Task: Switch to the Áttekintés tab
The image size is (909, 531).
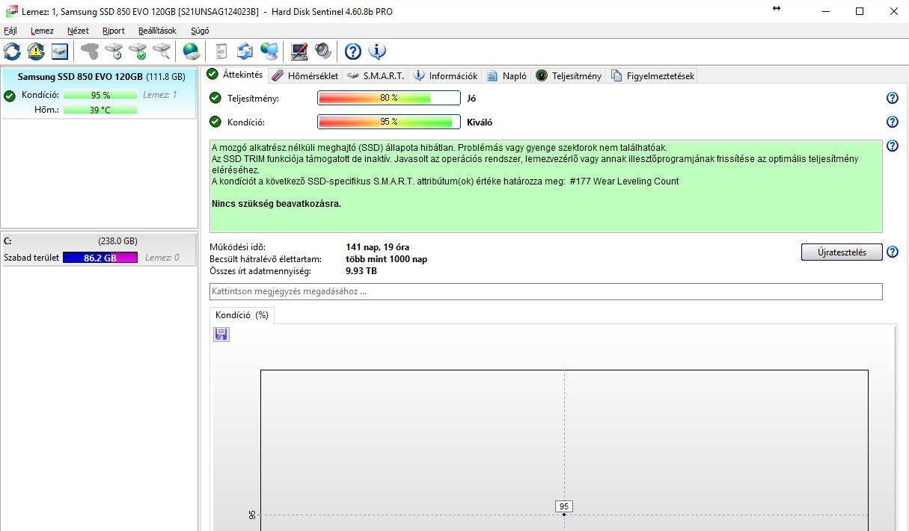Action: (x=235, y=75)
